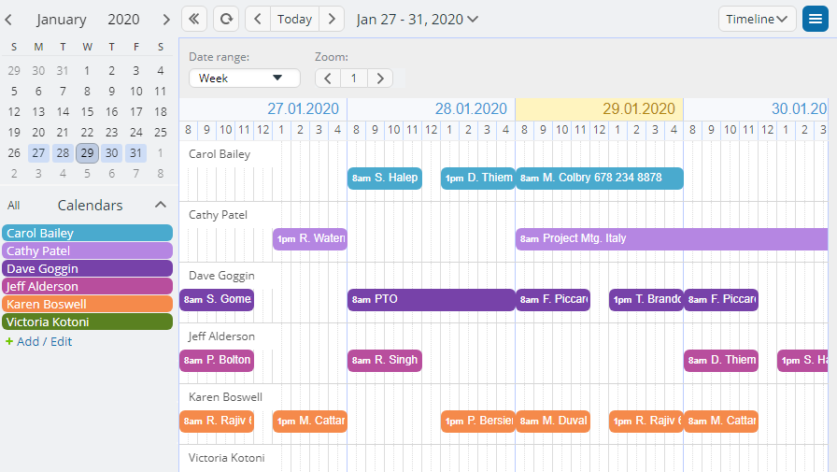Click the Today button
837x472 pixels.
[294, 20]
